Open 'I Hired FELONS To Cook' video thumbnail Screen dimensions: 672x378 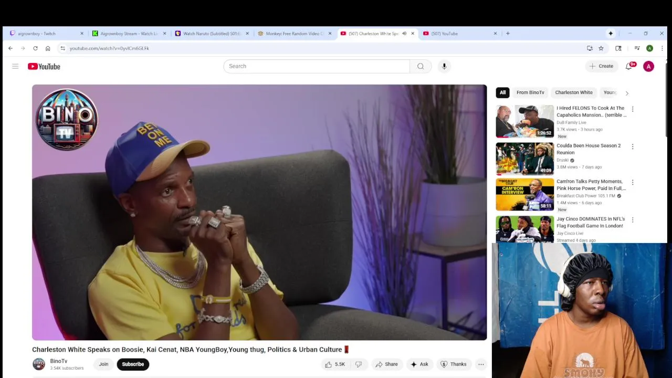tap(524, 121)
